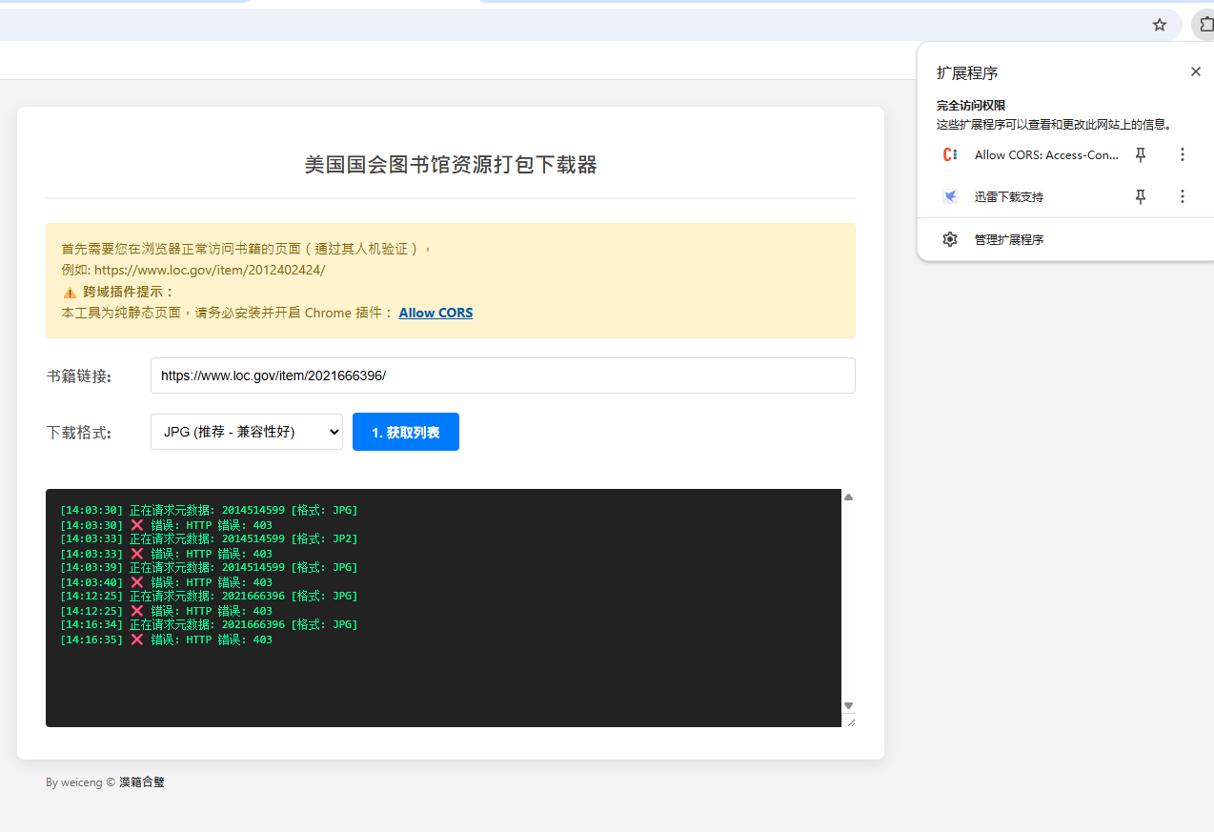The image size is (1214, 832).
Task: Select 迅雷下载支持 extension entry
Action: [1009, 196]
